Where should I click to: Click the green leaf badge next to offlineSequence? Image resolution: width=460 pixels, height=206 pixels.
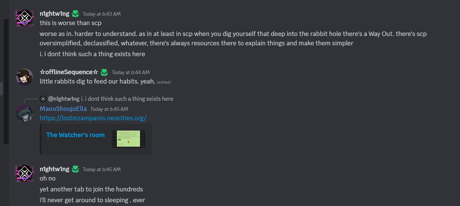[x=104, y=72]
